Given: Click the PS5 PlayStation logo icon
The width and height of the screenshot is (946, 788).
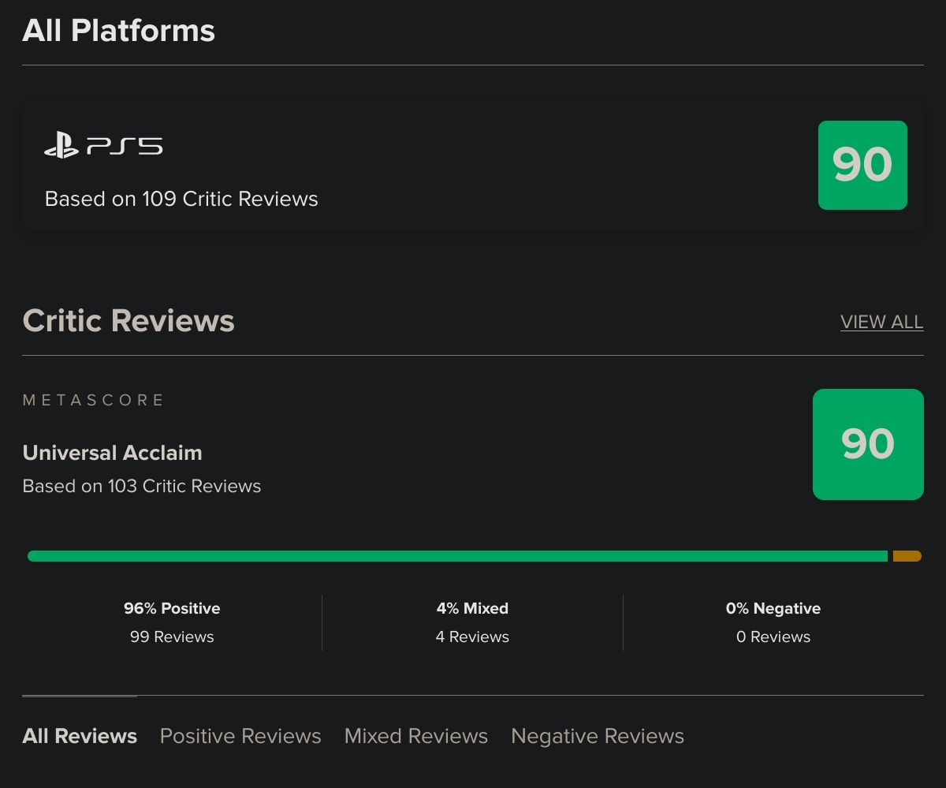Looking at the screenshot, I should click(103, 147).
